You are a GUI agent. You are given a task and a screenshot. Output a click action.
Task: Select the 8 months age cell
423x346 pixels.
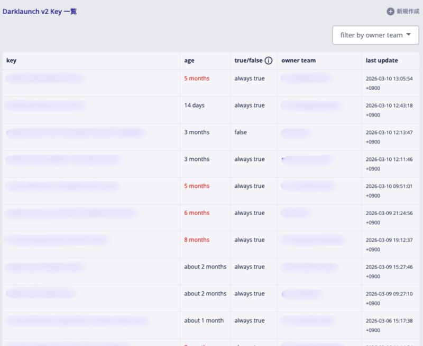click(197, 240)
